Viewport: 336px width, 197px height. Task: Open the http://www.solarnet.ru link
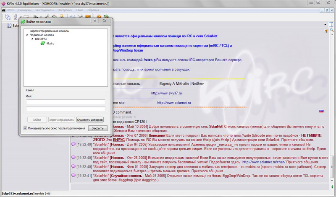174,103
